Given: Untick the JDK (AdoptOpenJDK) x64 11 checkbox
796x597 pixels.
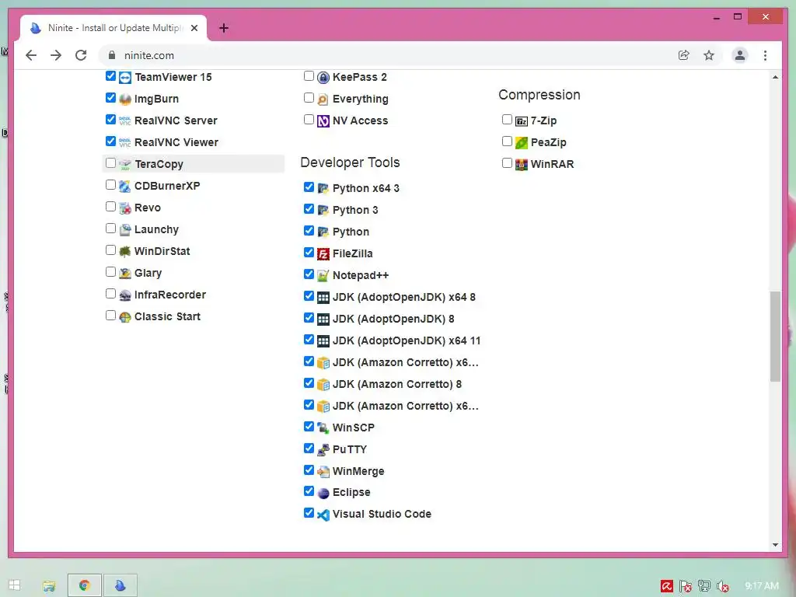Looking at the screenshot, I should coord(309,339).
